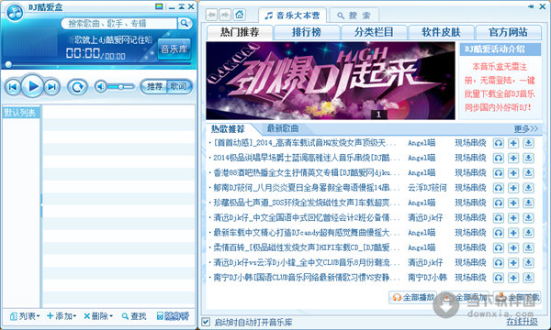Open the home page icon
The width and height of the screenshot is (551, 330).
(240, 15)
